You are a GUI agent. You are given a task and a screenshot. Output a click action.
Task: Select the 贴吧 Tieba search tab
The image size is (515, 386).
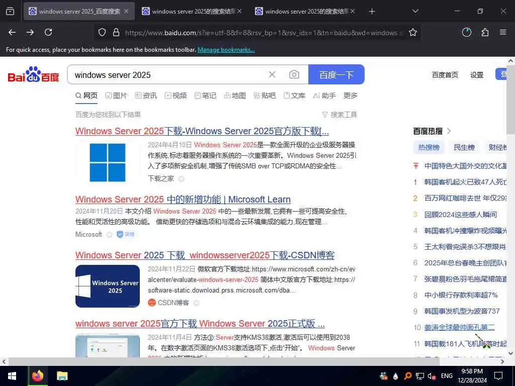click(265, 95)
